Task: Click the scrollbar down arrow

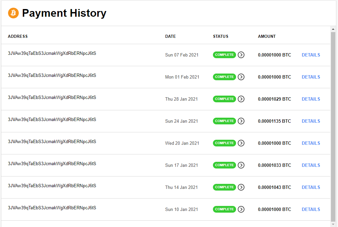Action: pyautogui.click(x=333, y=224)
